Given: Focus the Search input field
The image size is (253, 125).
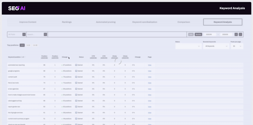Looking at the screenshot, I should [x=35, y=34].
